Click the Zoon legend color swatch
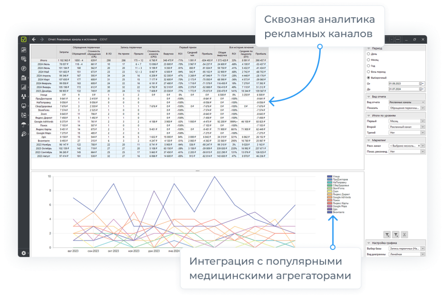This screenshot has width=445, height=297. pos(329,191)
